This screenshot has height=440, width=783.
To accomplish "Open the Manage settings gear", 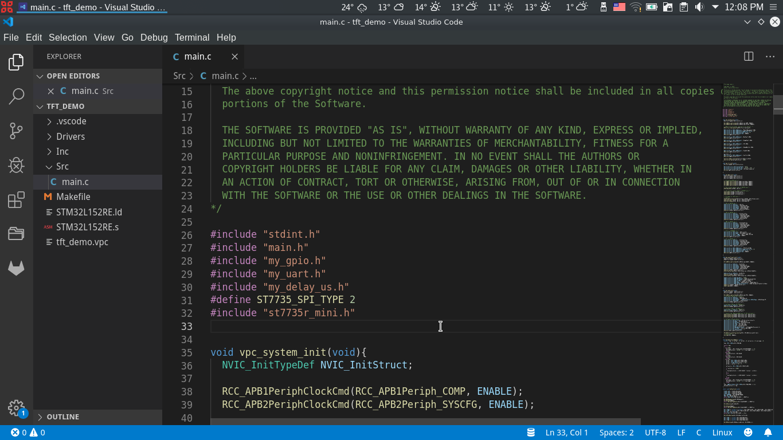I will coord(16,407).
